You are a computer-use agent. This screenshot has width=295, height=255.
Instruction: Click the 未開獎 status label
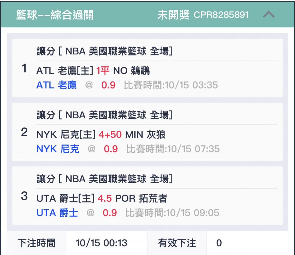(x=173, y=15)
